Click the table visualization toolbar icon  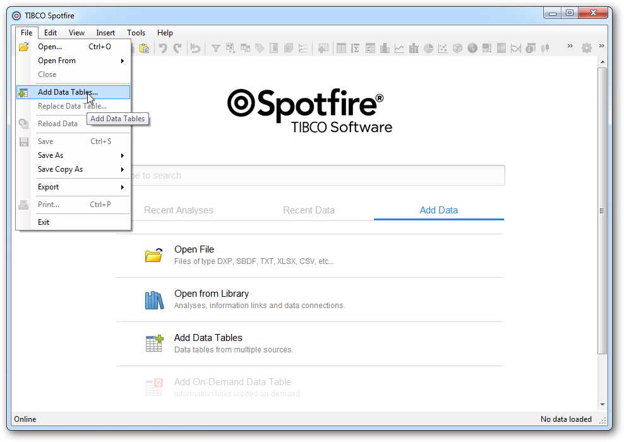click(x=341, y=48)
